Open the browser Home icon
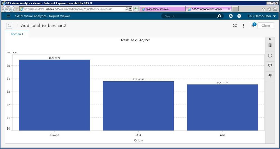The width and height of the screenshot is (280, 149). (x=263, y=9)
